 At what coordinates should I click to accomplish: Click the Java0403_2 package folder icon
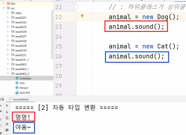point(13,73)
